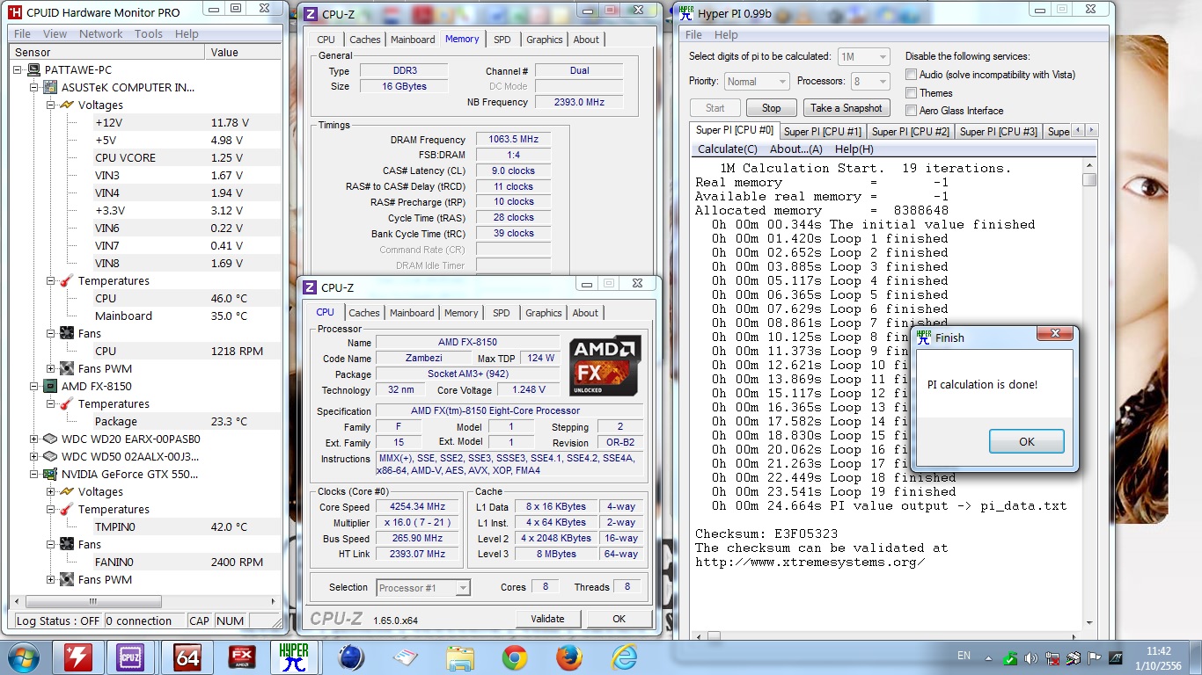Click the NVIDIA GeForce graphics card icon

[51, 475]
